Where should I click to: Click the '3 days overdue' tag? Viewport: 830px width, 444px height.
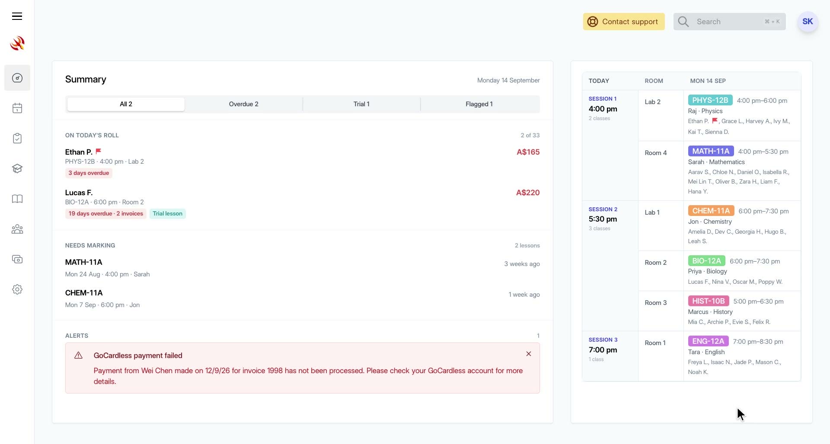(x=89, y=173)
